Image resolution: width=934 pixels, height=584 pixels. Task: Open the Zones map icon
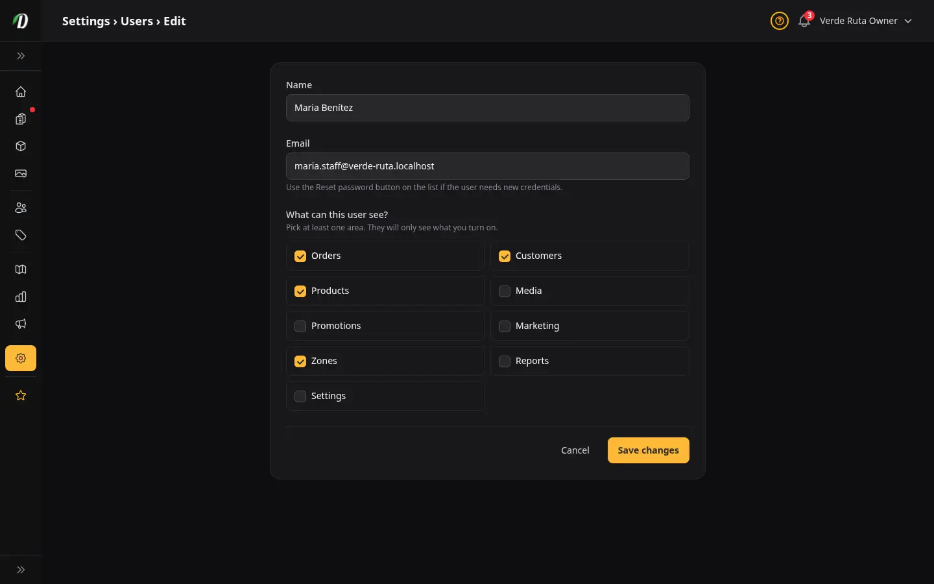(x=21, y=269)
